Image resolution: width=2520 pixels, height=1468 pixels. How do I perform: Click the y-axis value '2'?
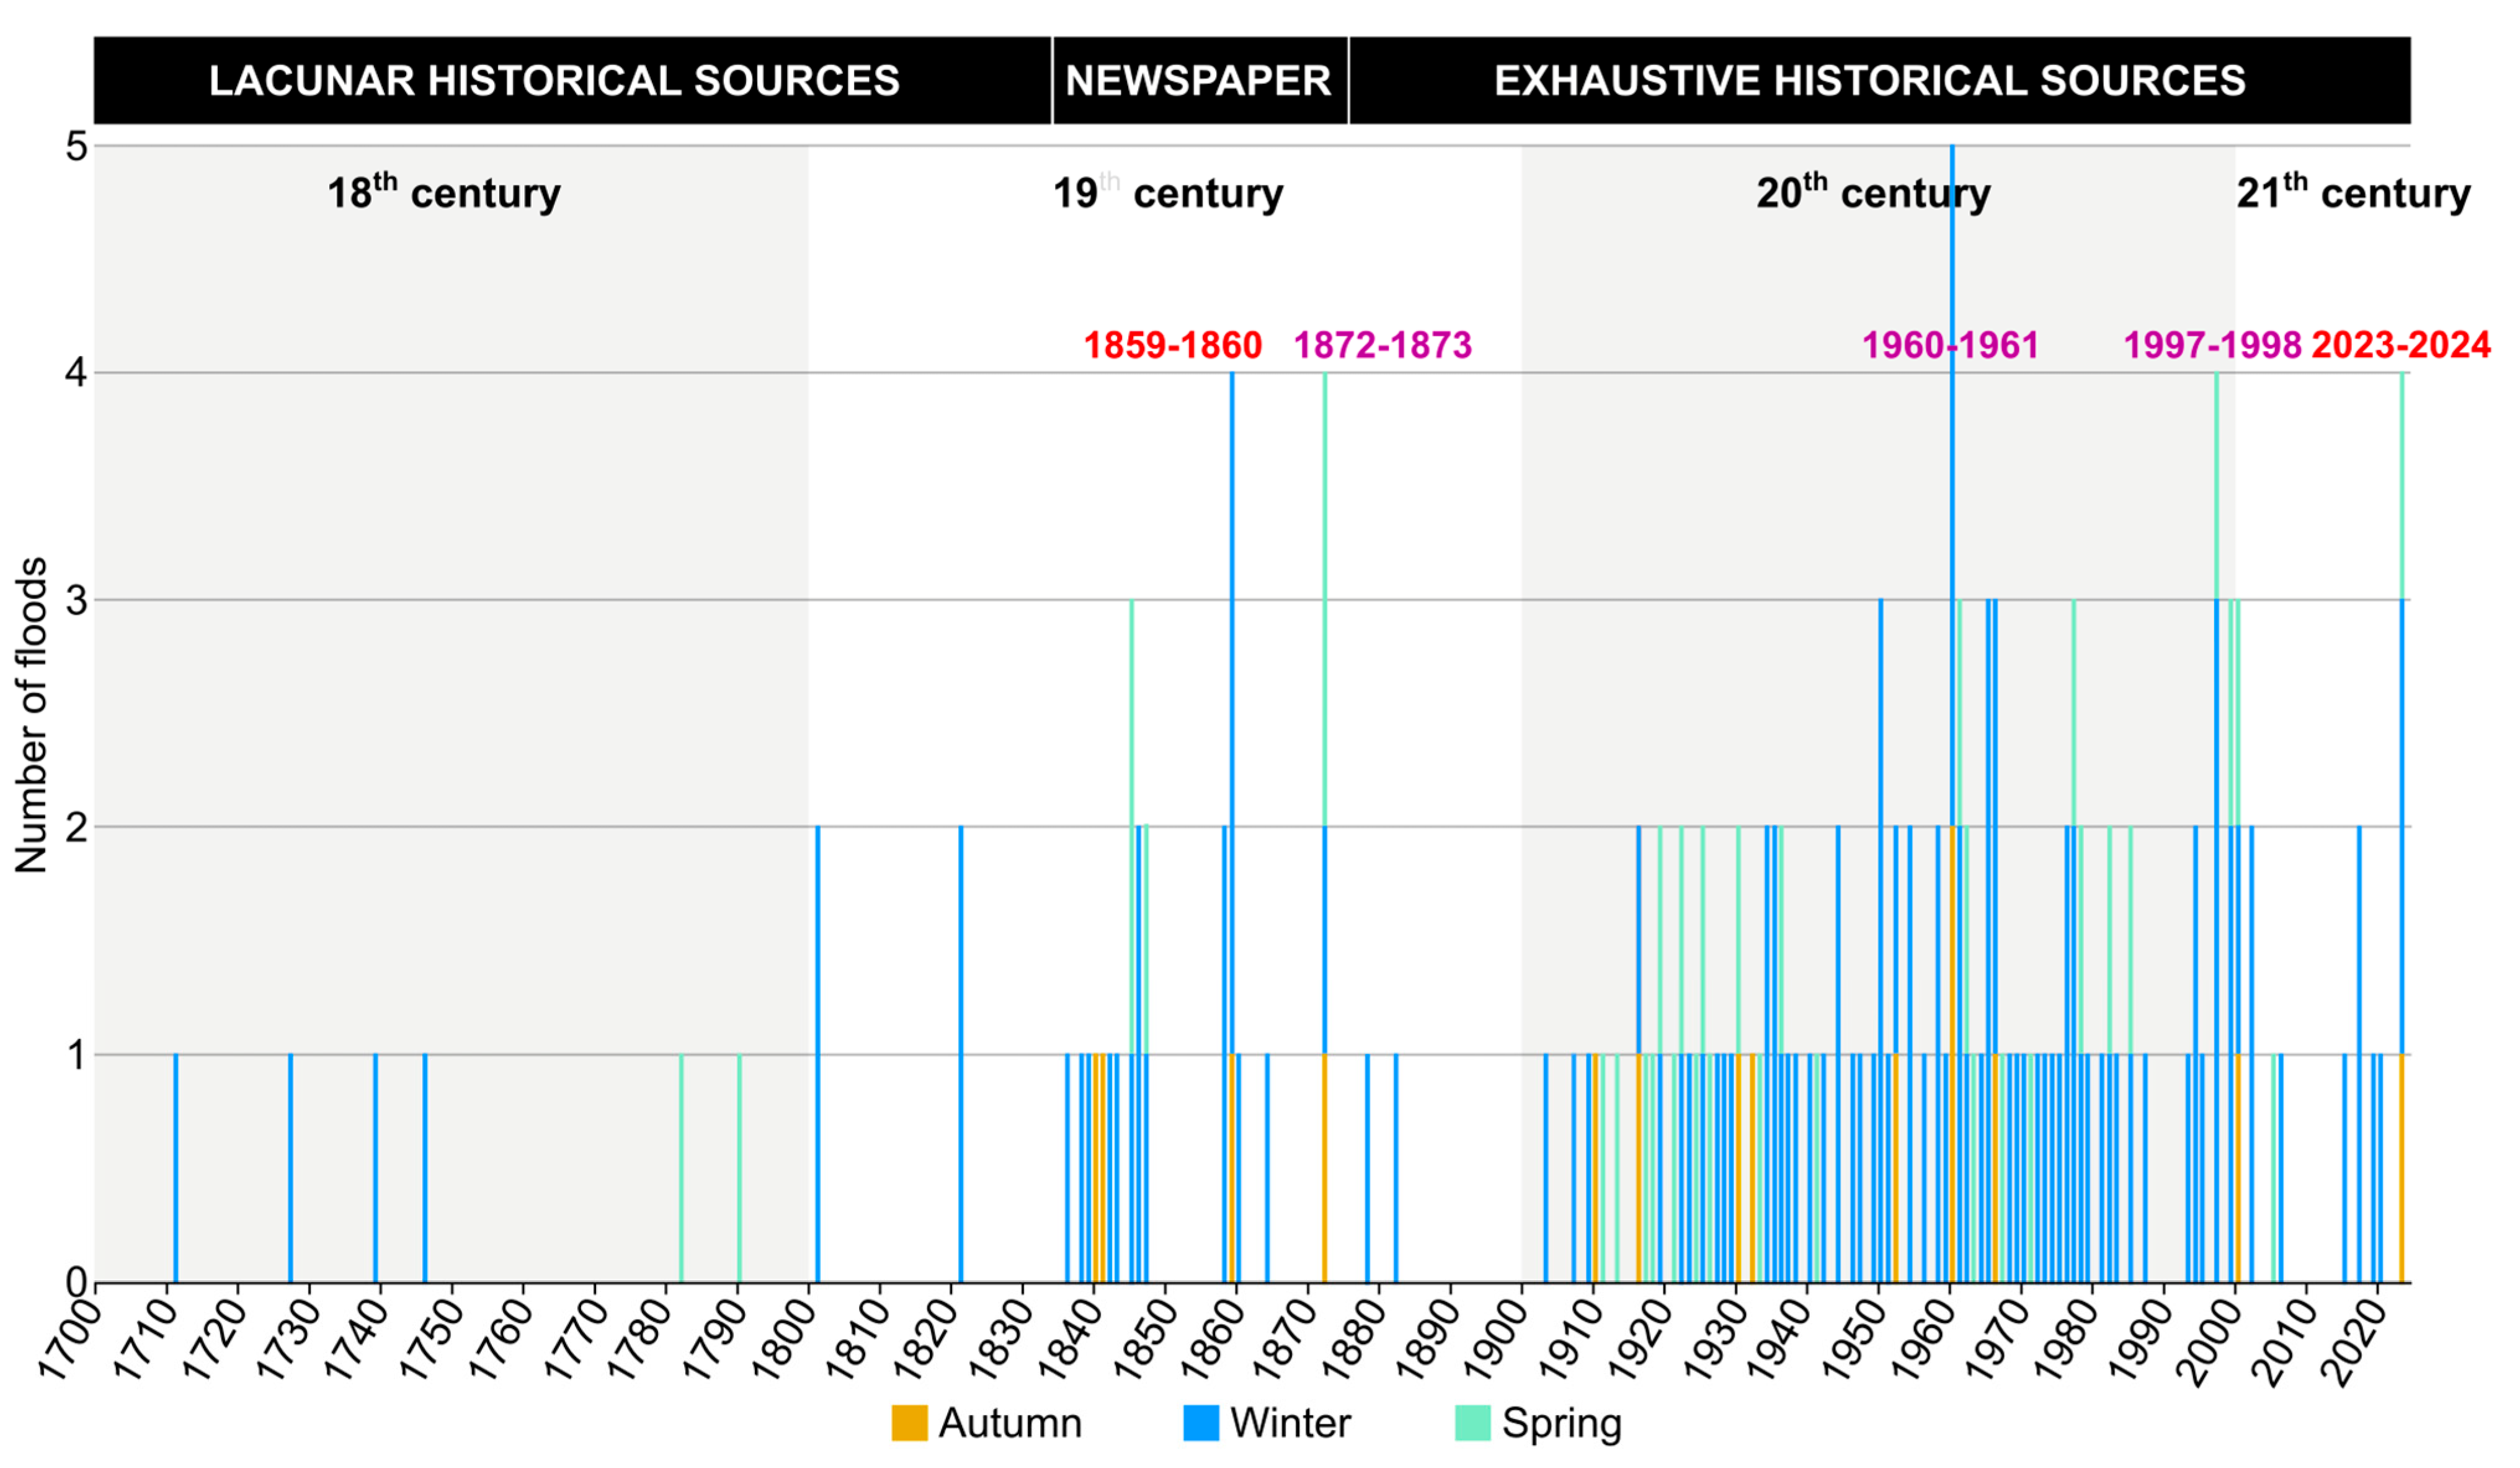coord(76,828)
